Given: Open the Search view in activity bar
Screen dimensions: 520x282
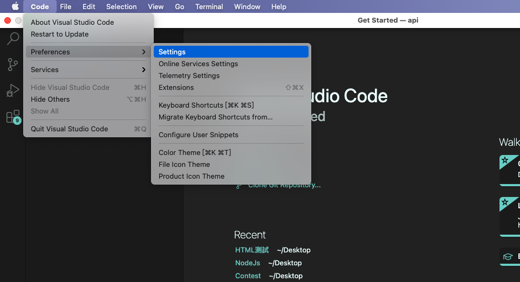Looking at the screenshot, I should tap(12, 38).
